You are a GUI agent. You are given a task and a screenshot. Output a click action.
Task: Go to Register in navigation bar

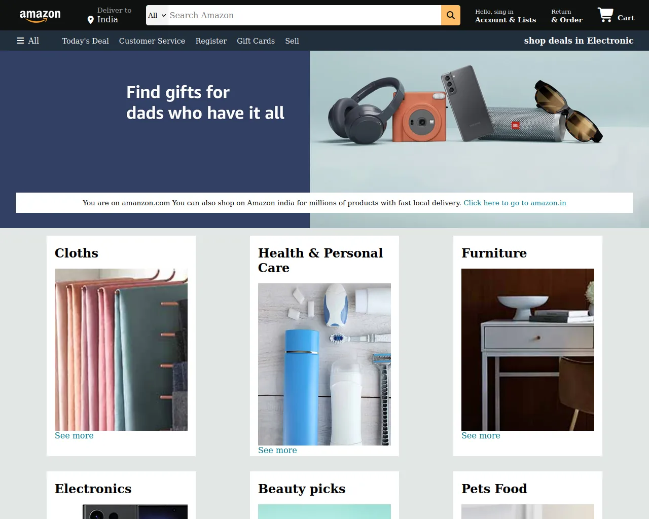coord(211,41)
